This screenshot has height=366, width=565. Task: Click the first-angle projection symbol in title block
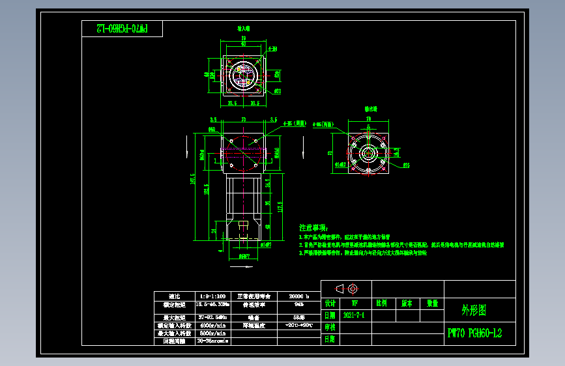tap(347, 289)
